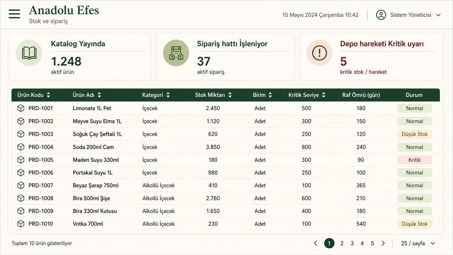Screen dimensions: 453x255
Task: Sort table by Kritik Seviye column
Action: (307, 95)
